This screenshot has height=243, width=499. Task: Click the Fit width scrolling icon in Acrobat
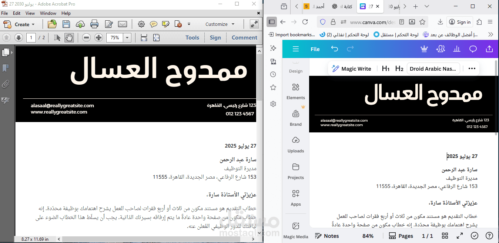(144, 37)
